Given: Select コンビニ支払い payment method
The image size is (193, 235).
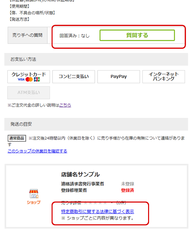Looking at the screenshot, I should click(74, 77).
